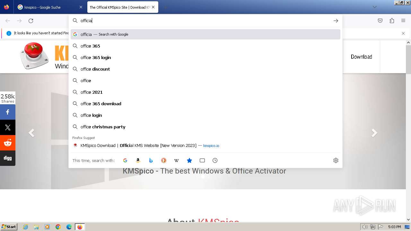
Task: Click volume icon in system tray
Action: (x=365, y=227)
